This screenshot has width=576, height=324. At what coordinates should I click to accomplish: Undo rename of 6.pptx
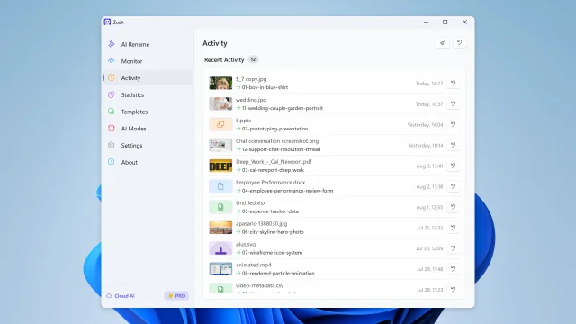(x=454, y=124)
